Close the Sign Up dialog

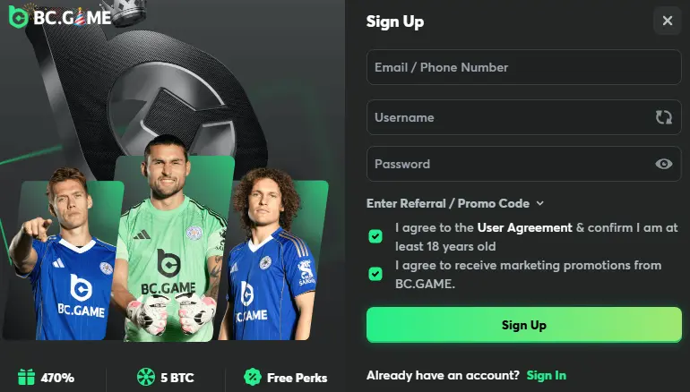click(x=668, y=21)
